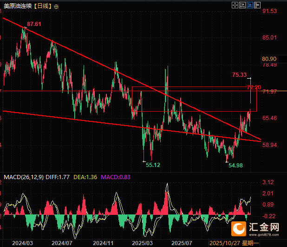The height and width of the screenshot is (247, 287).
Task: Click the axis-with-bar chart toolbar icon
Action: tap(242, 5)
